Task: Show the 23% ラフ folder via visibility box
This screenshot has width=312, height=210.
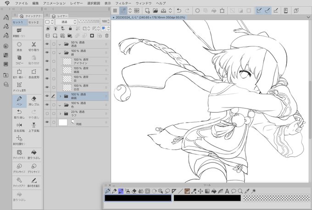Action: tap(47, 113)
